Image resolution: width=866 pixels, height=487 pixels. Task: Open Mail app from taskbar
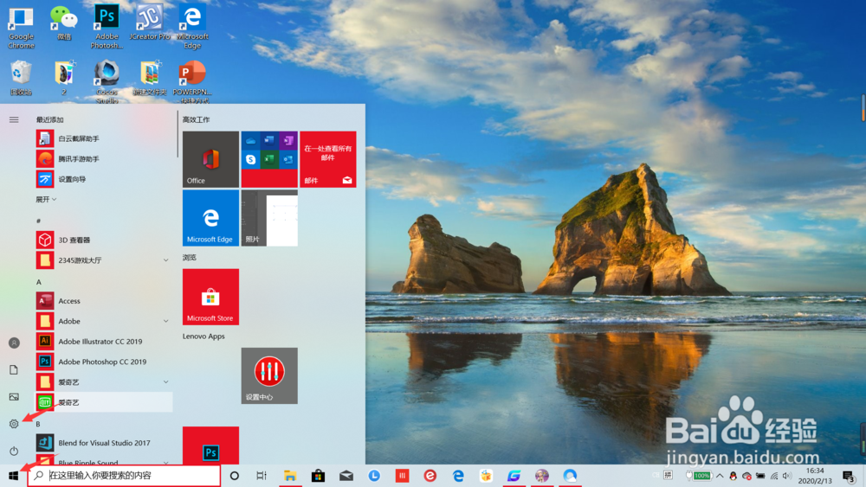346,476
